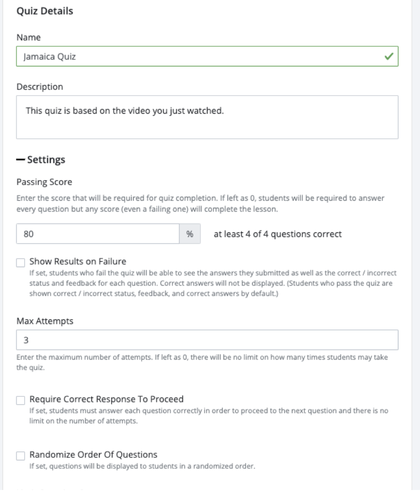Click the green checkmark in Name field
Image resolution: width=420 pixels, height=493 pixels.
click(x=389, y=56)
